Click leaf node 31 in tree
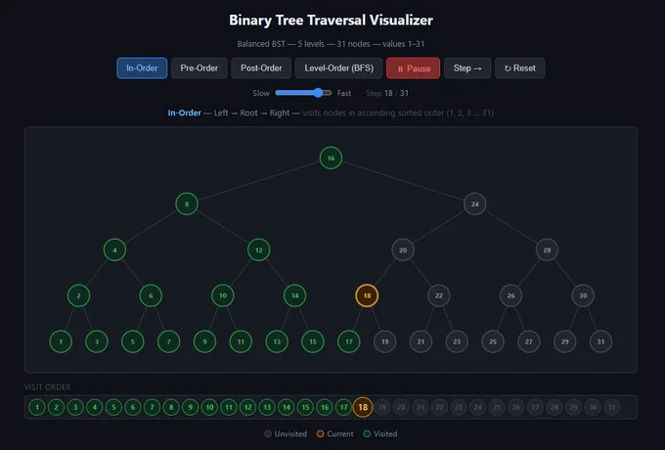The width and height of the screenshot is (665, 450). tap(601, 341)
